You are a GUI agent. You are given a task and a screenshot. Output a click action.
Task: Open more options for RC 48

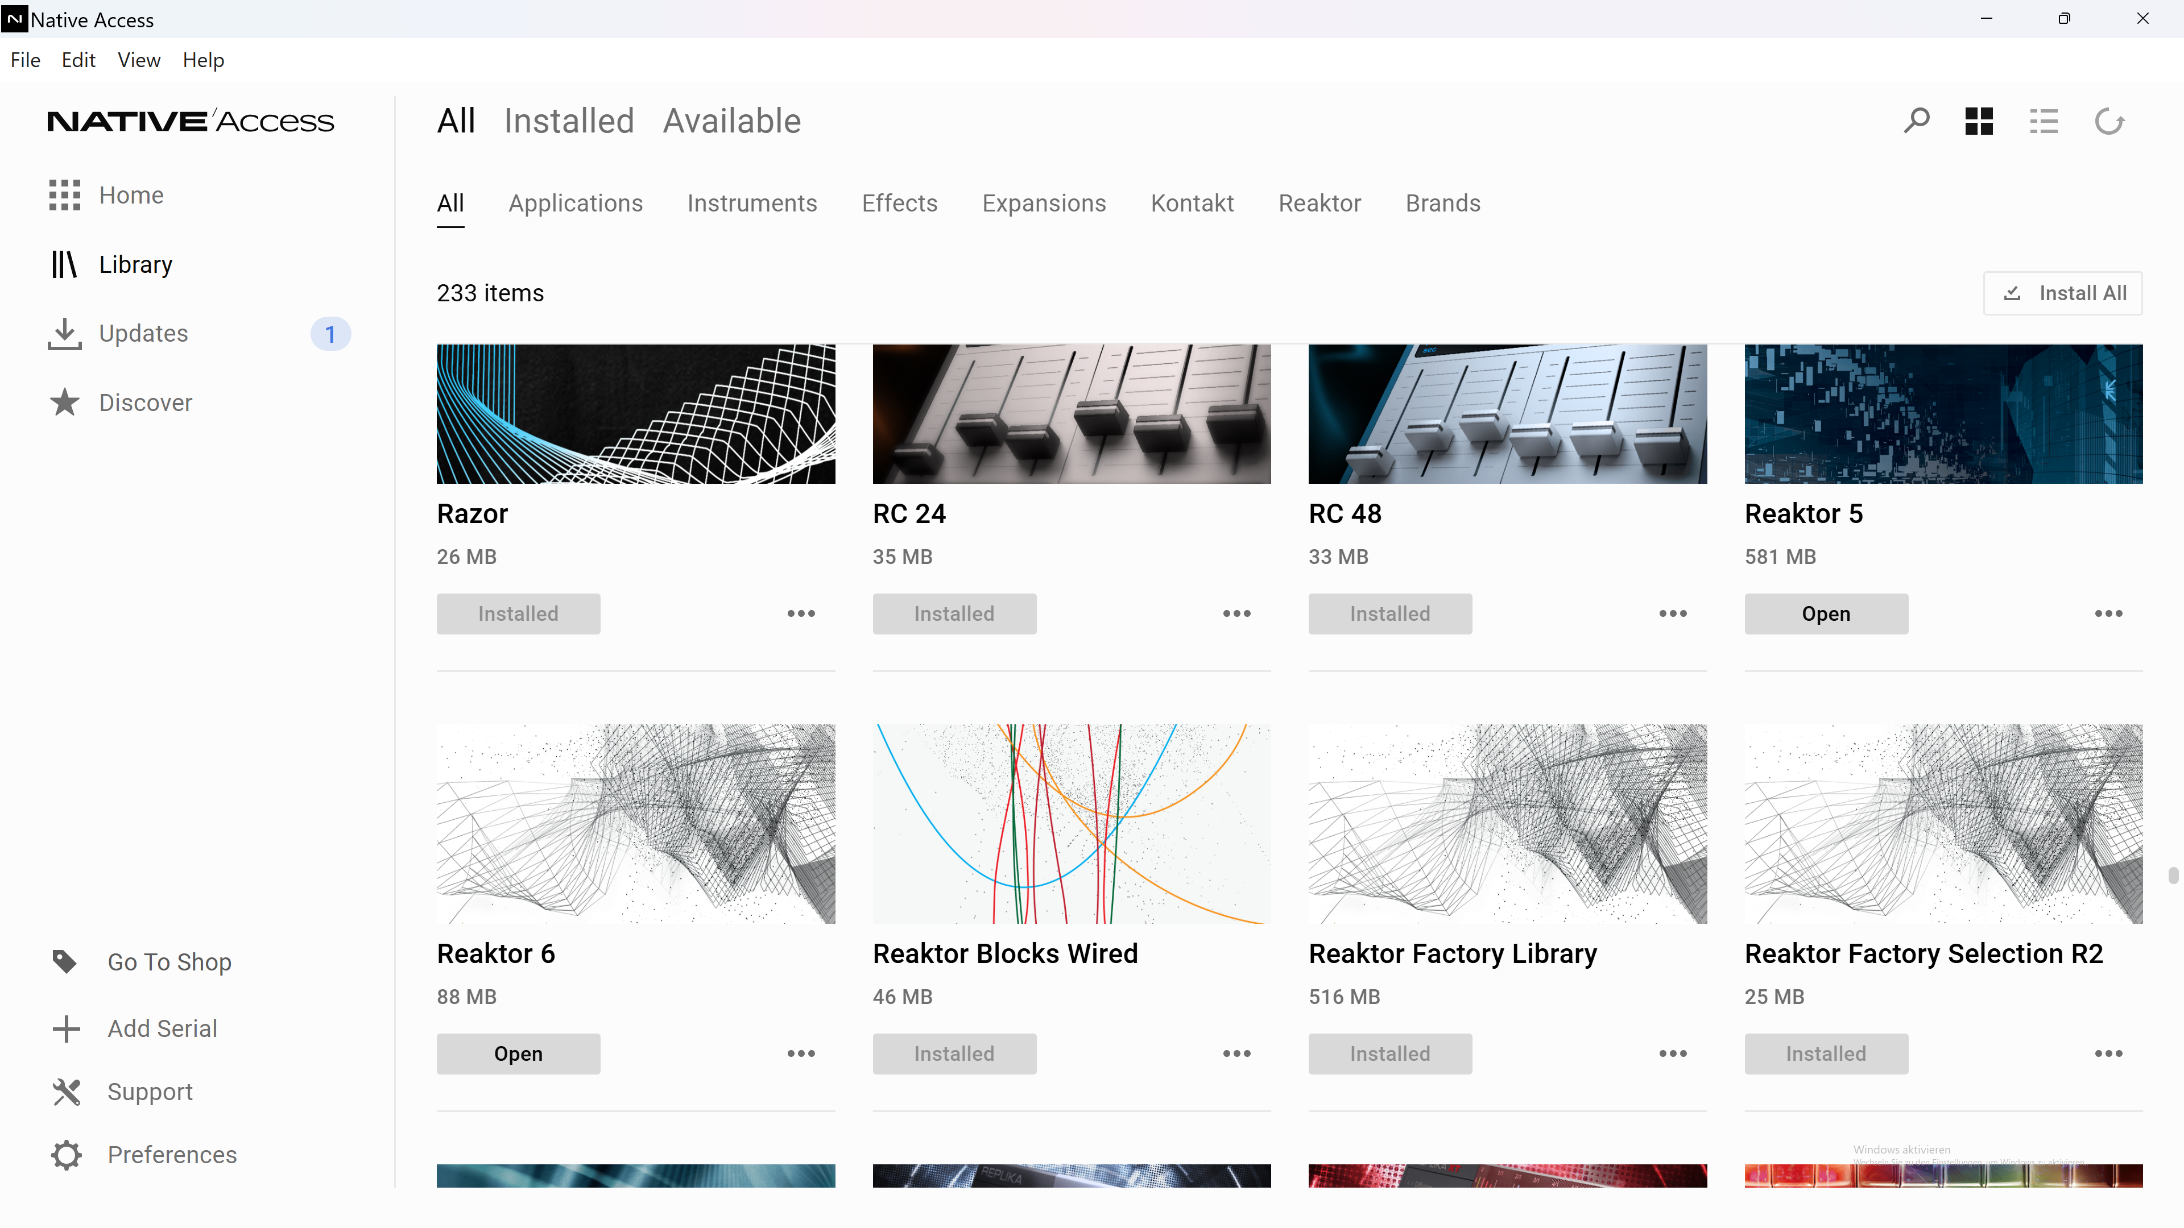coord(1673,613)
